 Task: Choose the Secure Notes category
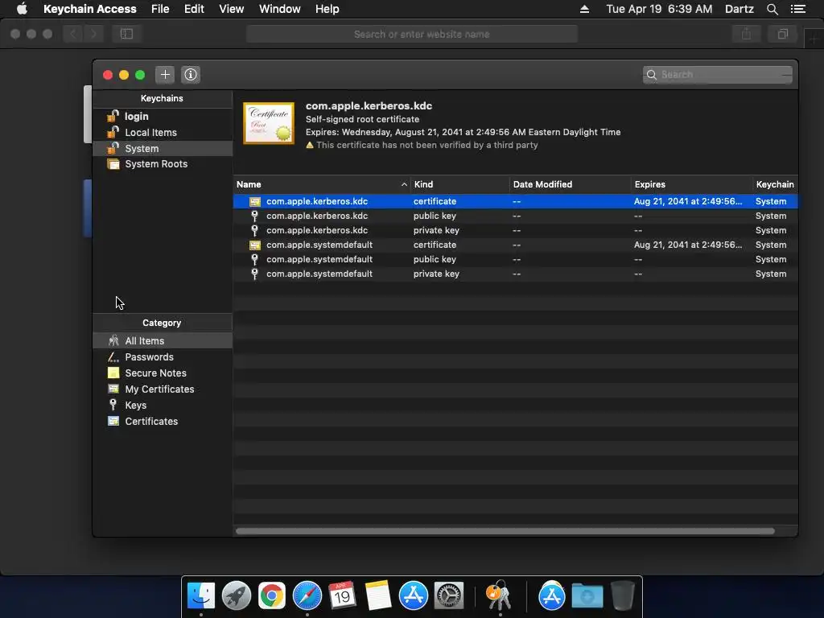pyautogui.click(x=163, y=373)
